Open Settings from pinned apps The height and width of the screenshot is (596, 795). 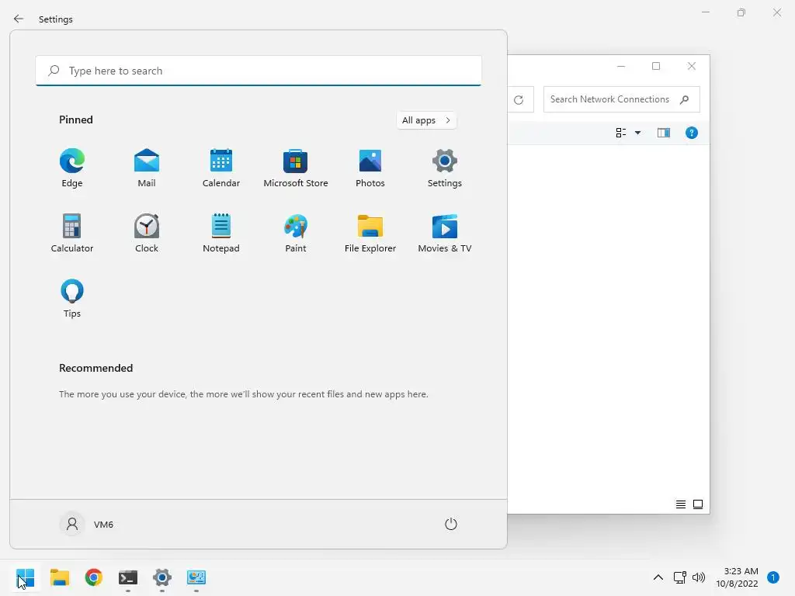[x=445, y=168]
